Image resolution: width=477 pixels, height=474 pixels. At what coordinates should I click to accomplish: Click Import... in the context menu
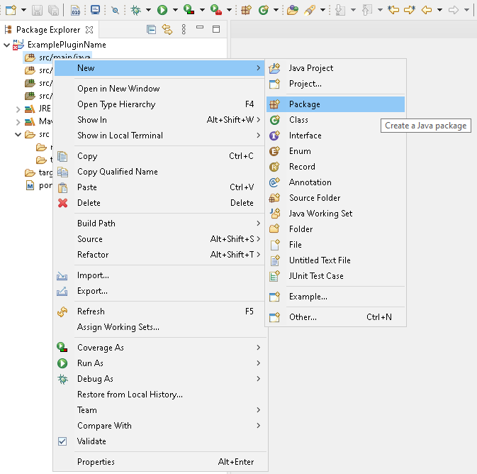click(x=159, y=275)
